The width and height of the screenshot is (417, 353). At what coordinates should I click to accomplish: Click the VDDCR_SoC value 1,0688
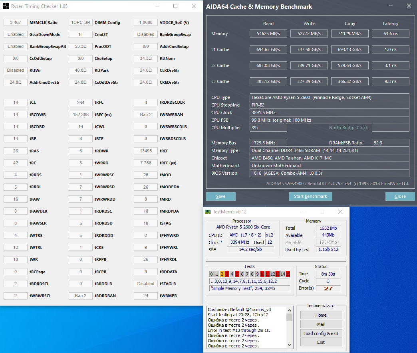(x=146, y=23)
